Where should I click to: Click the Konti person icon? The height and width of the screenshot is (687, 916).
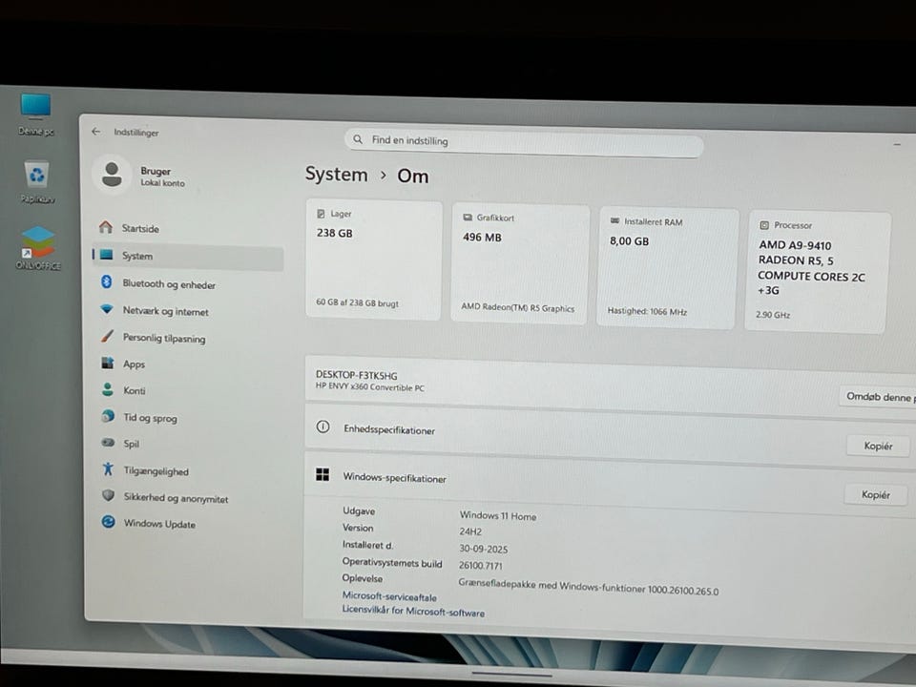108,389
